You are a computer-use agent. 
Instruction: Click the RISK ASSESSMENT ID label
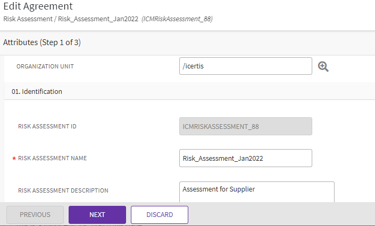tap(51, 126)
